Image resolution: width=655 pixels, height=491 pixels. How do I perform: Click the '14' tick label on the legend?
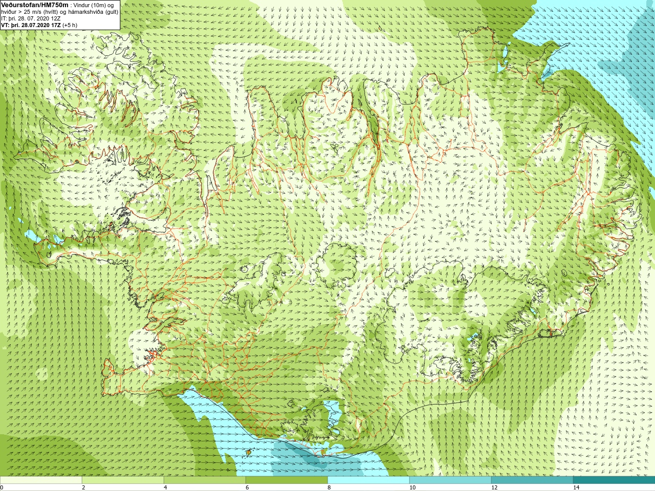tap(576, 487)
